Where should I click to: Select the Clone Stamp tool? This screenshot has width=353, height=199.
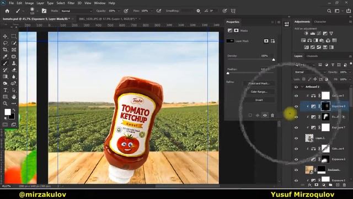pyautogui.click(x=14, y=63)
